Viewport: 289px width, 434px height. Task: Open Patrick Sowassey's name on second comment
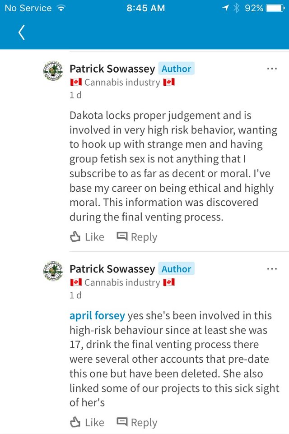pos(112,269)
